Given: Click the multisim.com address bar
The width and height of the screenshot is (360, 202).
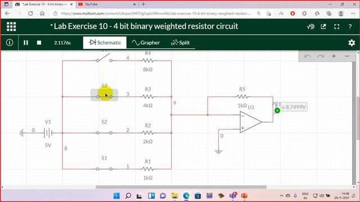Looking at the screenshot, I should point(156,13).
